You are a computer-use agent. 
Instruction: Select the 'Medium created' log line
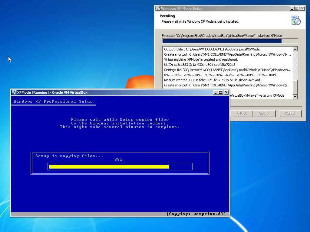point(212,80)
